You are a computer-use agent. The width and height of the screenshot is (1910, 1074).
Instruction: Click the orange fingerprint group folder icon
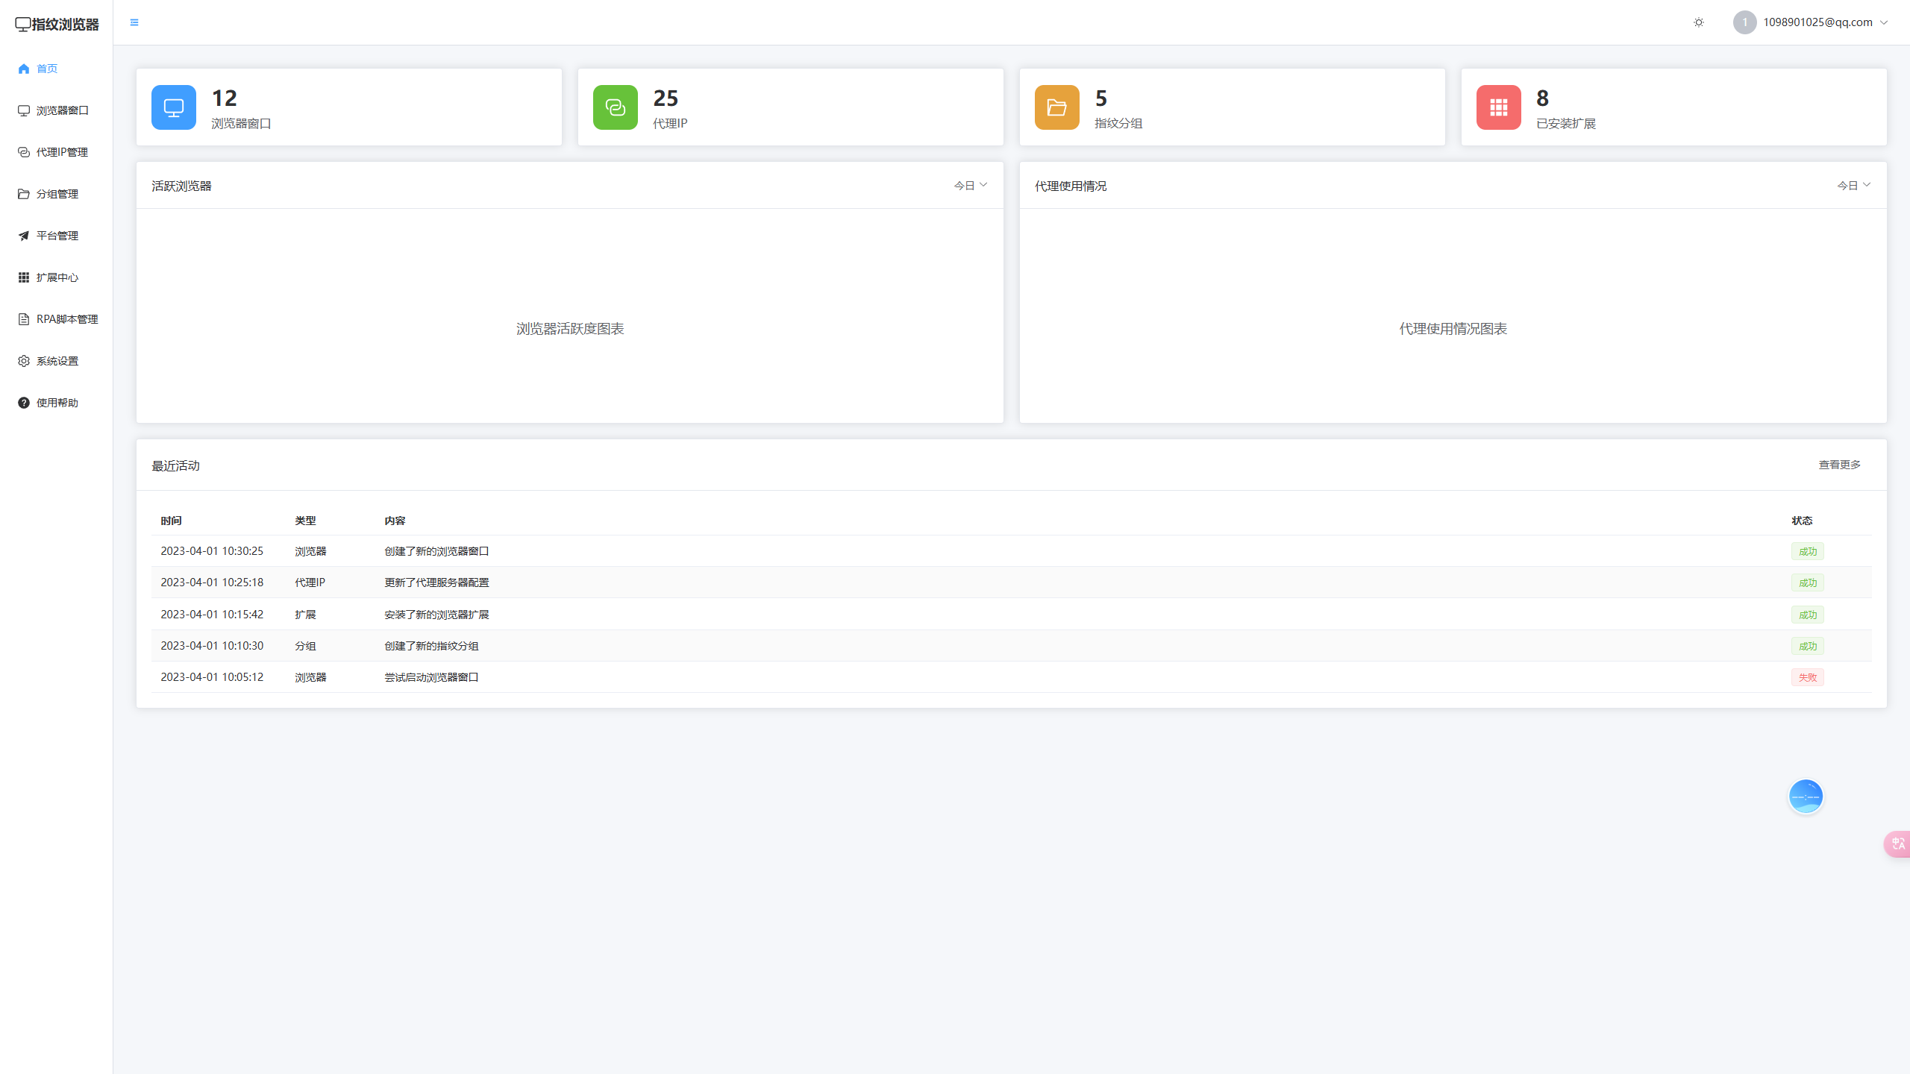pyautogui.click(x=1056, y=107)
